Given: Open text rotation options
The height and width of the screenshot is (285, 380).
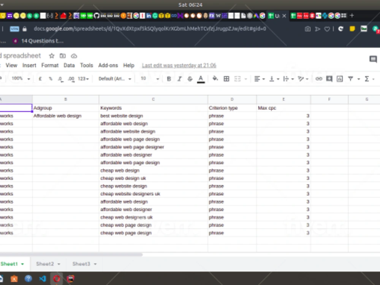Looking at the screenshot, I should click(x=303, y=79).
